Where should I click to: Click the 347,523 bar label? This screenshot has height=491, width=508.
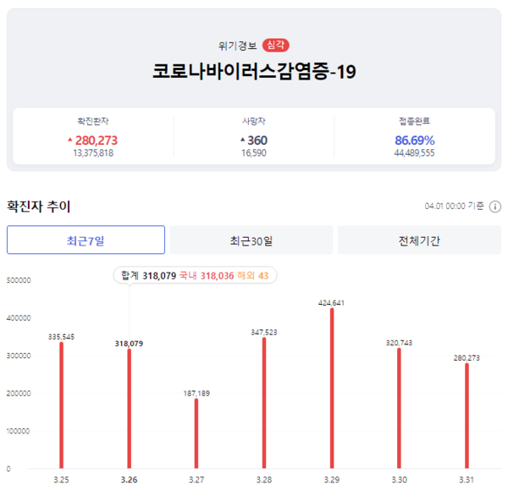click(264, 333)
